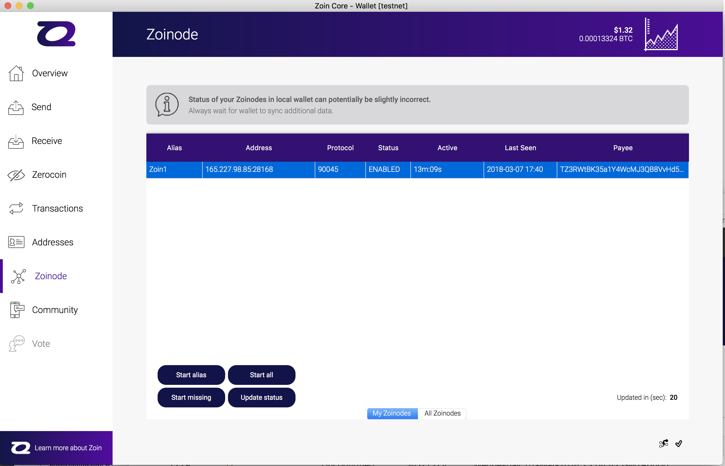Click the info bubble icon in notice
Screen dimensions: 725x466
pos(167,105)
